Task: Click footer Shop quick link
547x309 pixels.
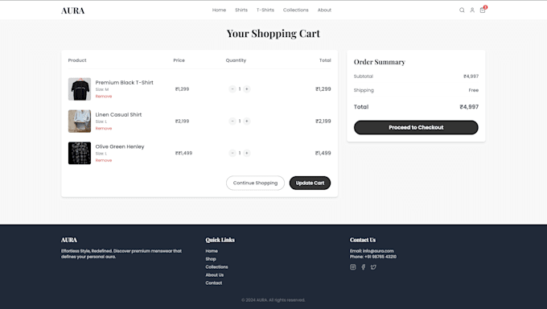Action: click(x=211, y=259)
